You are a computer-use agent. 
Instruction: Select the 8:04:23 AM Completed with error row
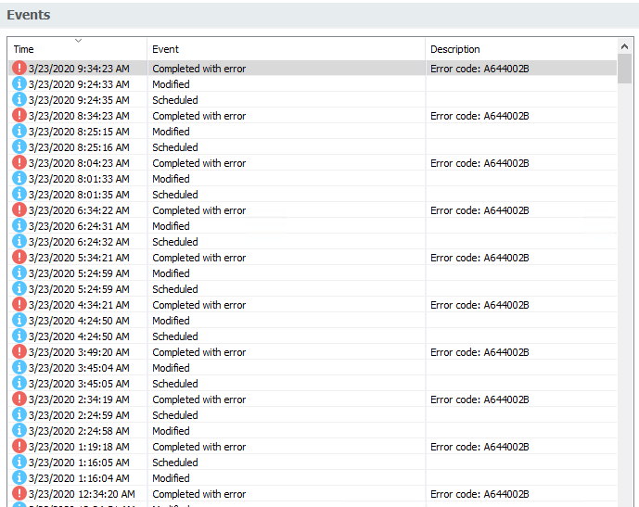point(198,163)
